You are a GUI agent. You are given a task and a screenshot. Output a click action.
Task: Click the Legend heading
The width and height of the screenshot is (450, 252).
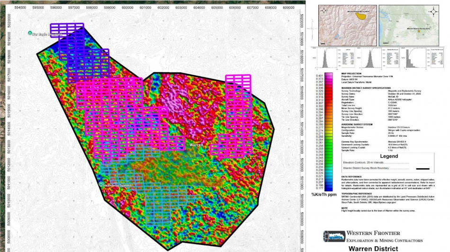coord(383,156)
